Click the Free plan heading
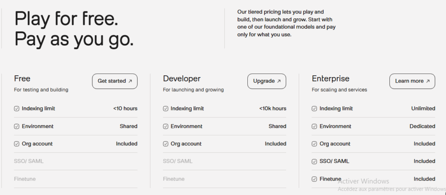446x195 pixels. [x=22, y=79]
